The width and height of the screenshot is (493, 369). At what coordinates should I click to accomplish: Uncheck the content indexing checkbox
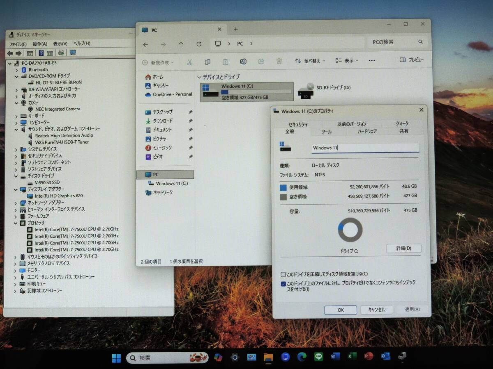[283, 284]
